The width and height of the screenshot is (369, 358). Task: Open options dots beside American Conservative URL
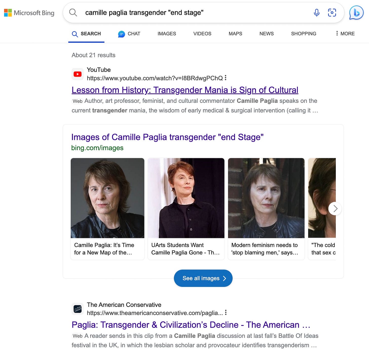point(226,313)
